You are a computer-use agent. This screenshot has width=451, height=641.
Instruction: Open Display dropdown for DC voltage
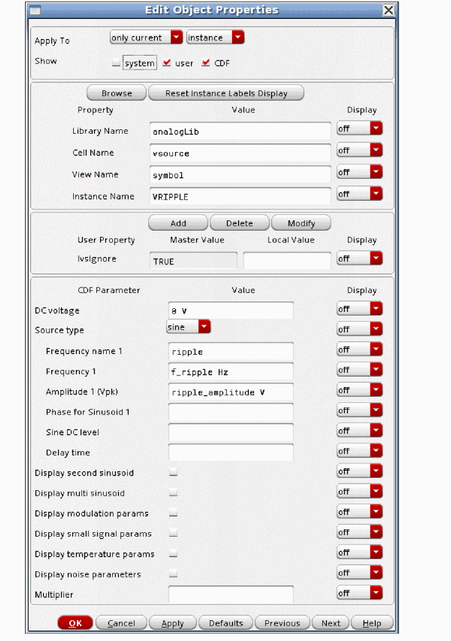[359, 309]
